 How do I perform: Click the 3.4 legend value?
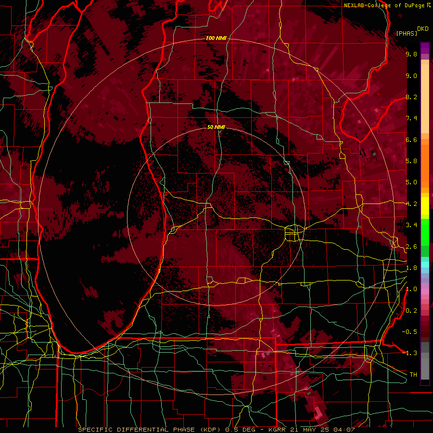point(411,225)
